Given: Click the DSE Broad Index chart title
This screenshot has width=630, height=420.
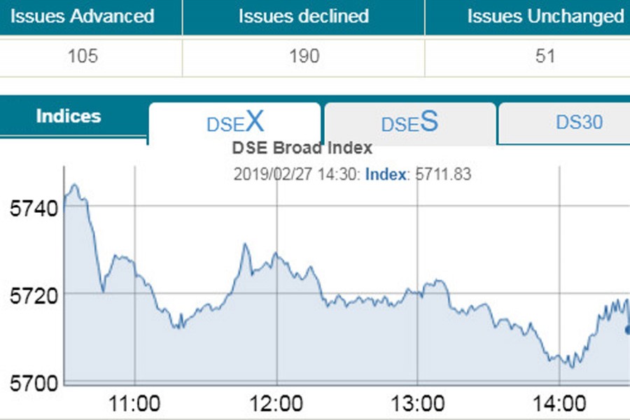Looking at the screenshot, I should 302,148.
